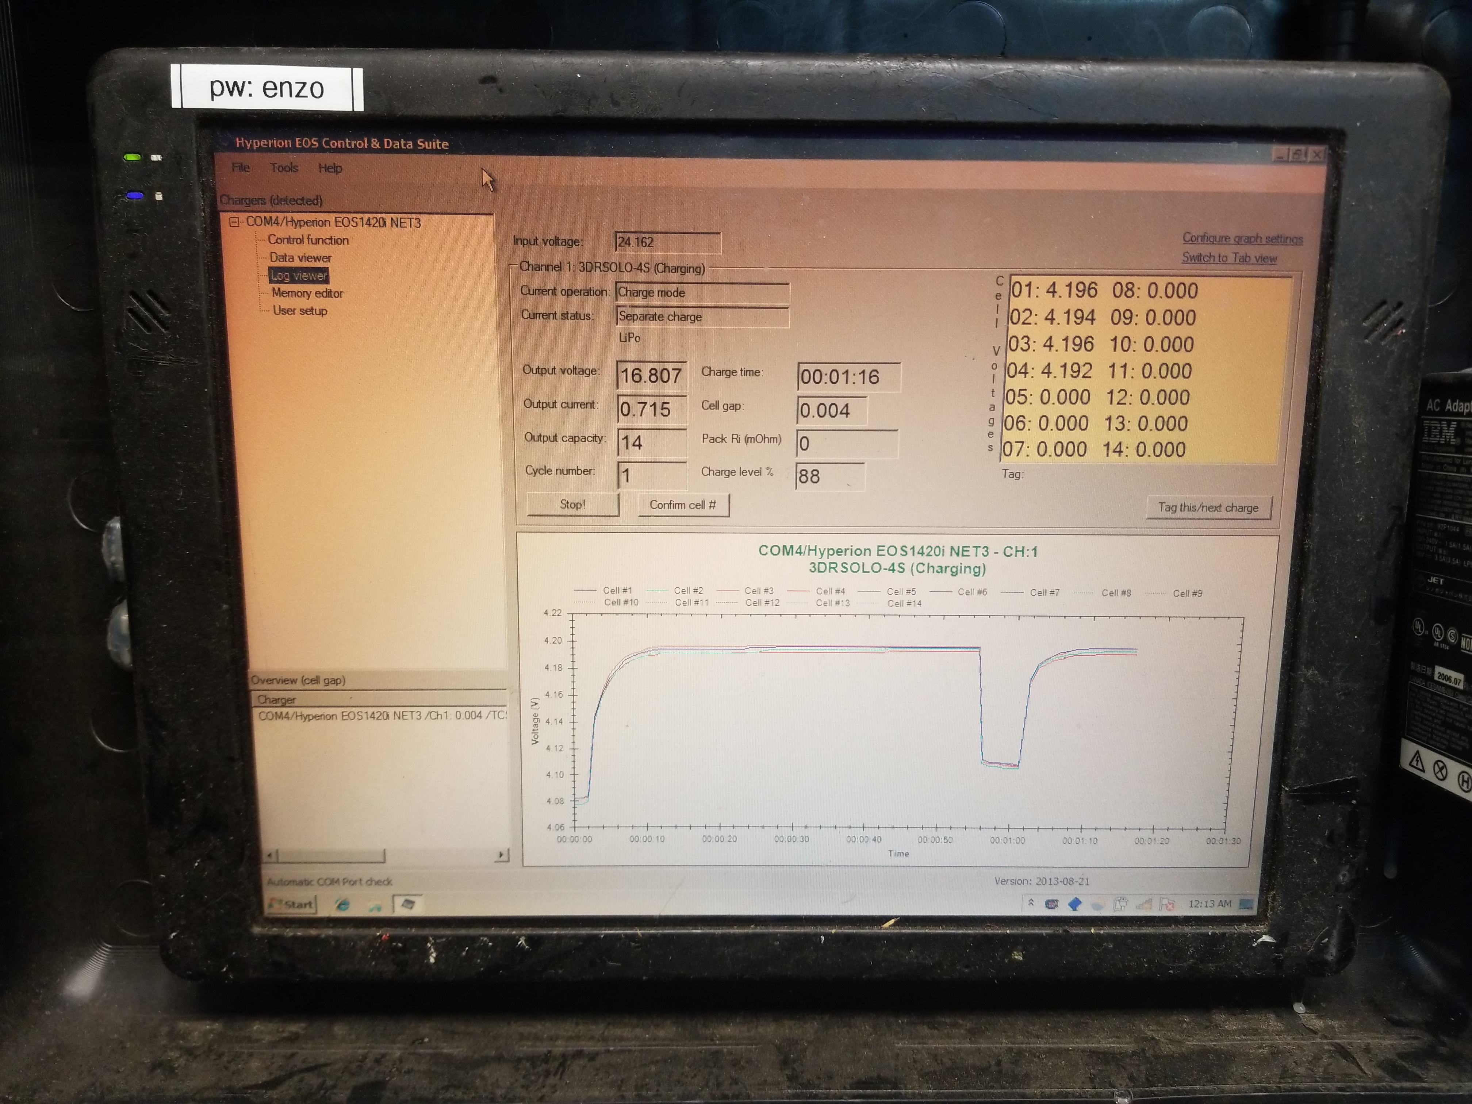
Task: Click the Current status field
Action: coord(702,317)
